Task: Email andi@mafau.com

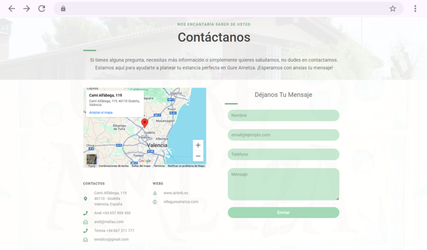Action: pos(108,222)
